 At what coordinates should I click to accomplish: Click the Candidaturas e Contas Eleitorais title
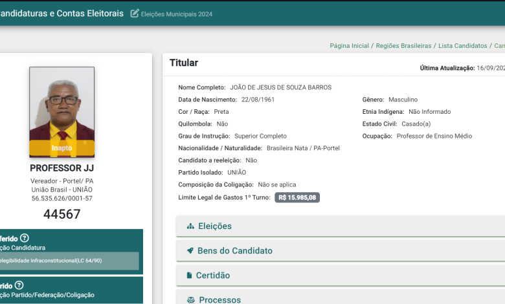62,14
